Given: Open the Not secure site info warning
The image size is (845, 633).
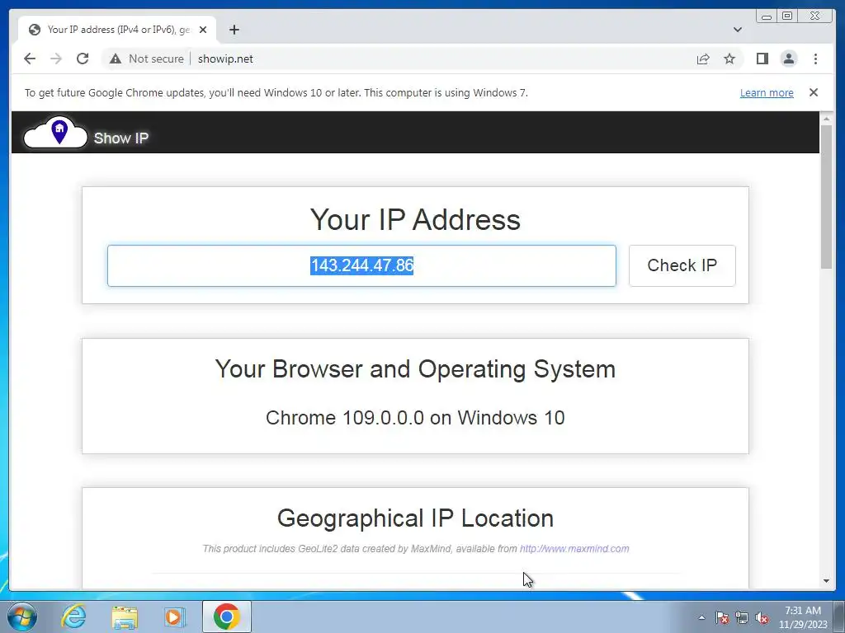Looking at the screenshot, I should pyautogui.click(x=146, y=59).
